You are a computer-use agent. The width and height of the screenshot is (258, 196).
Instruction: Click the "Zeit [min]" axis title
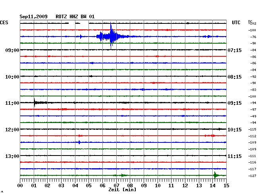click(x=122, y=190)
